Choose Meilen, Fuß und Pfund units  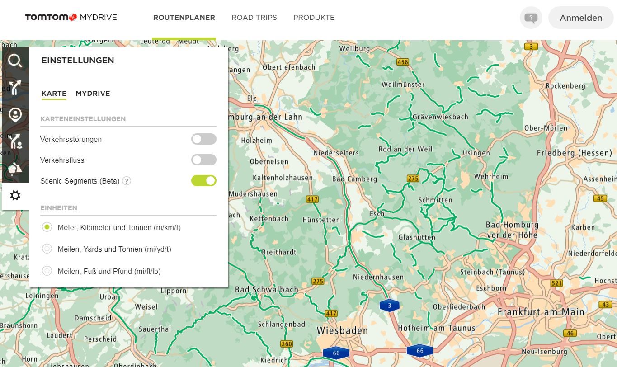pyautogui.click(x=47, y=271)
